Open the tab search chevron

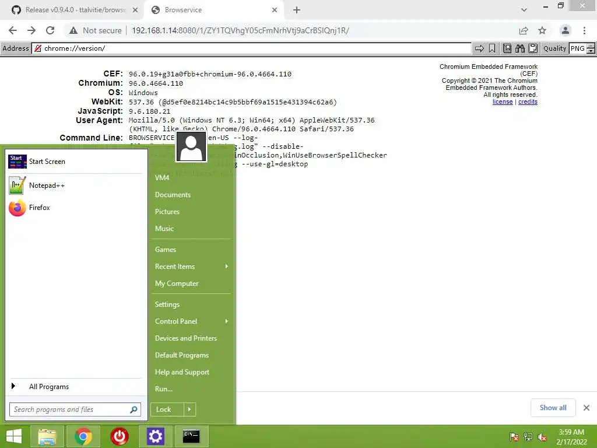point(524,10)
